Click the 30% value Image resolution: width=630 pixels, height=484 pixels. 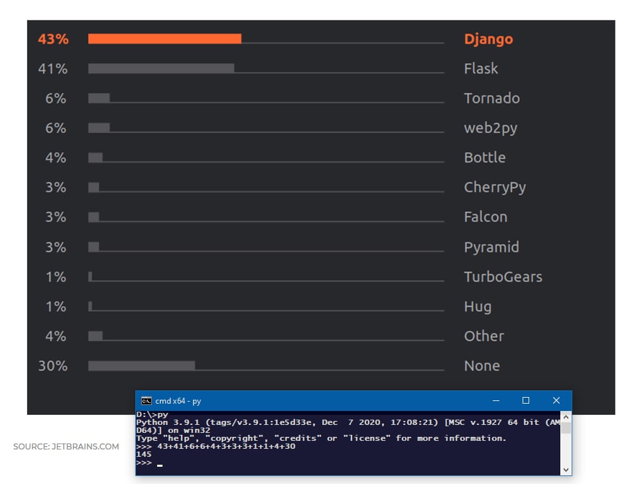tap(52, 366)
